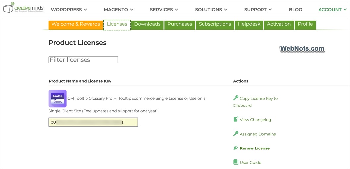The height and width of the screenshot is (169, 350).
Task: Click the key icon beside Assigned Domains
Action: [236, 134]
